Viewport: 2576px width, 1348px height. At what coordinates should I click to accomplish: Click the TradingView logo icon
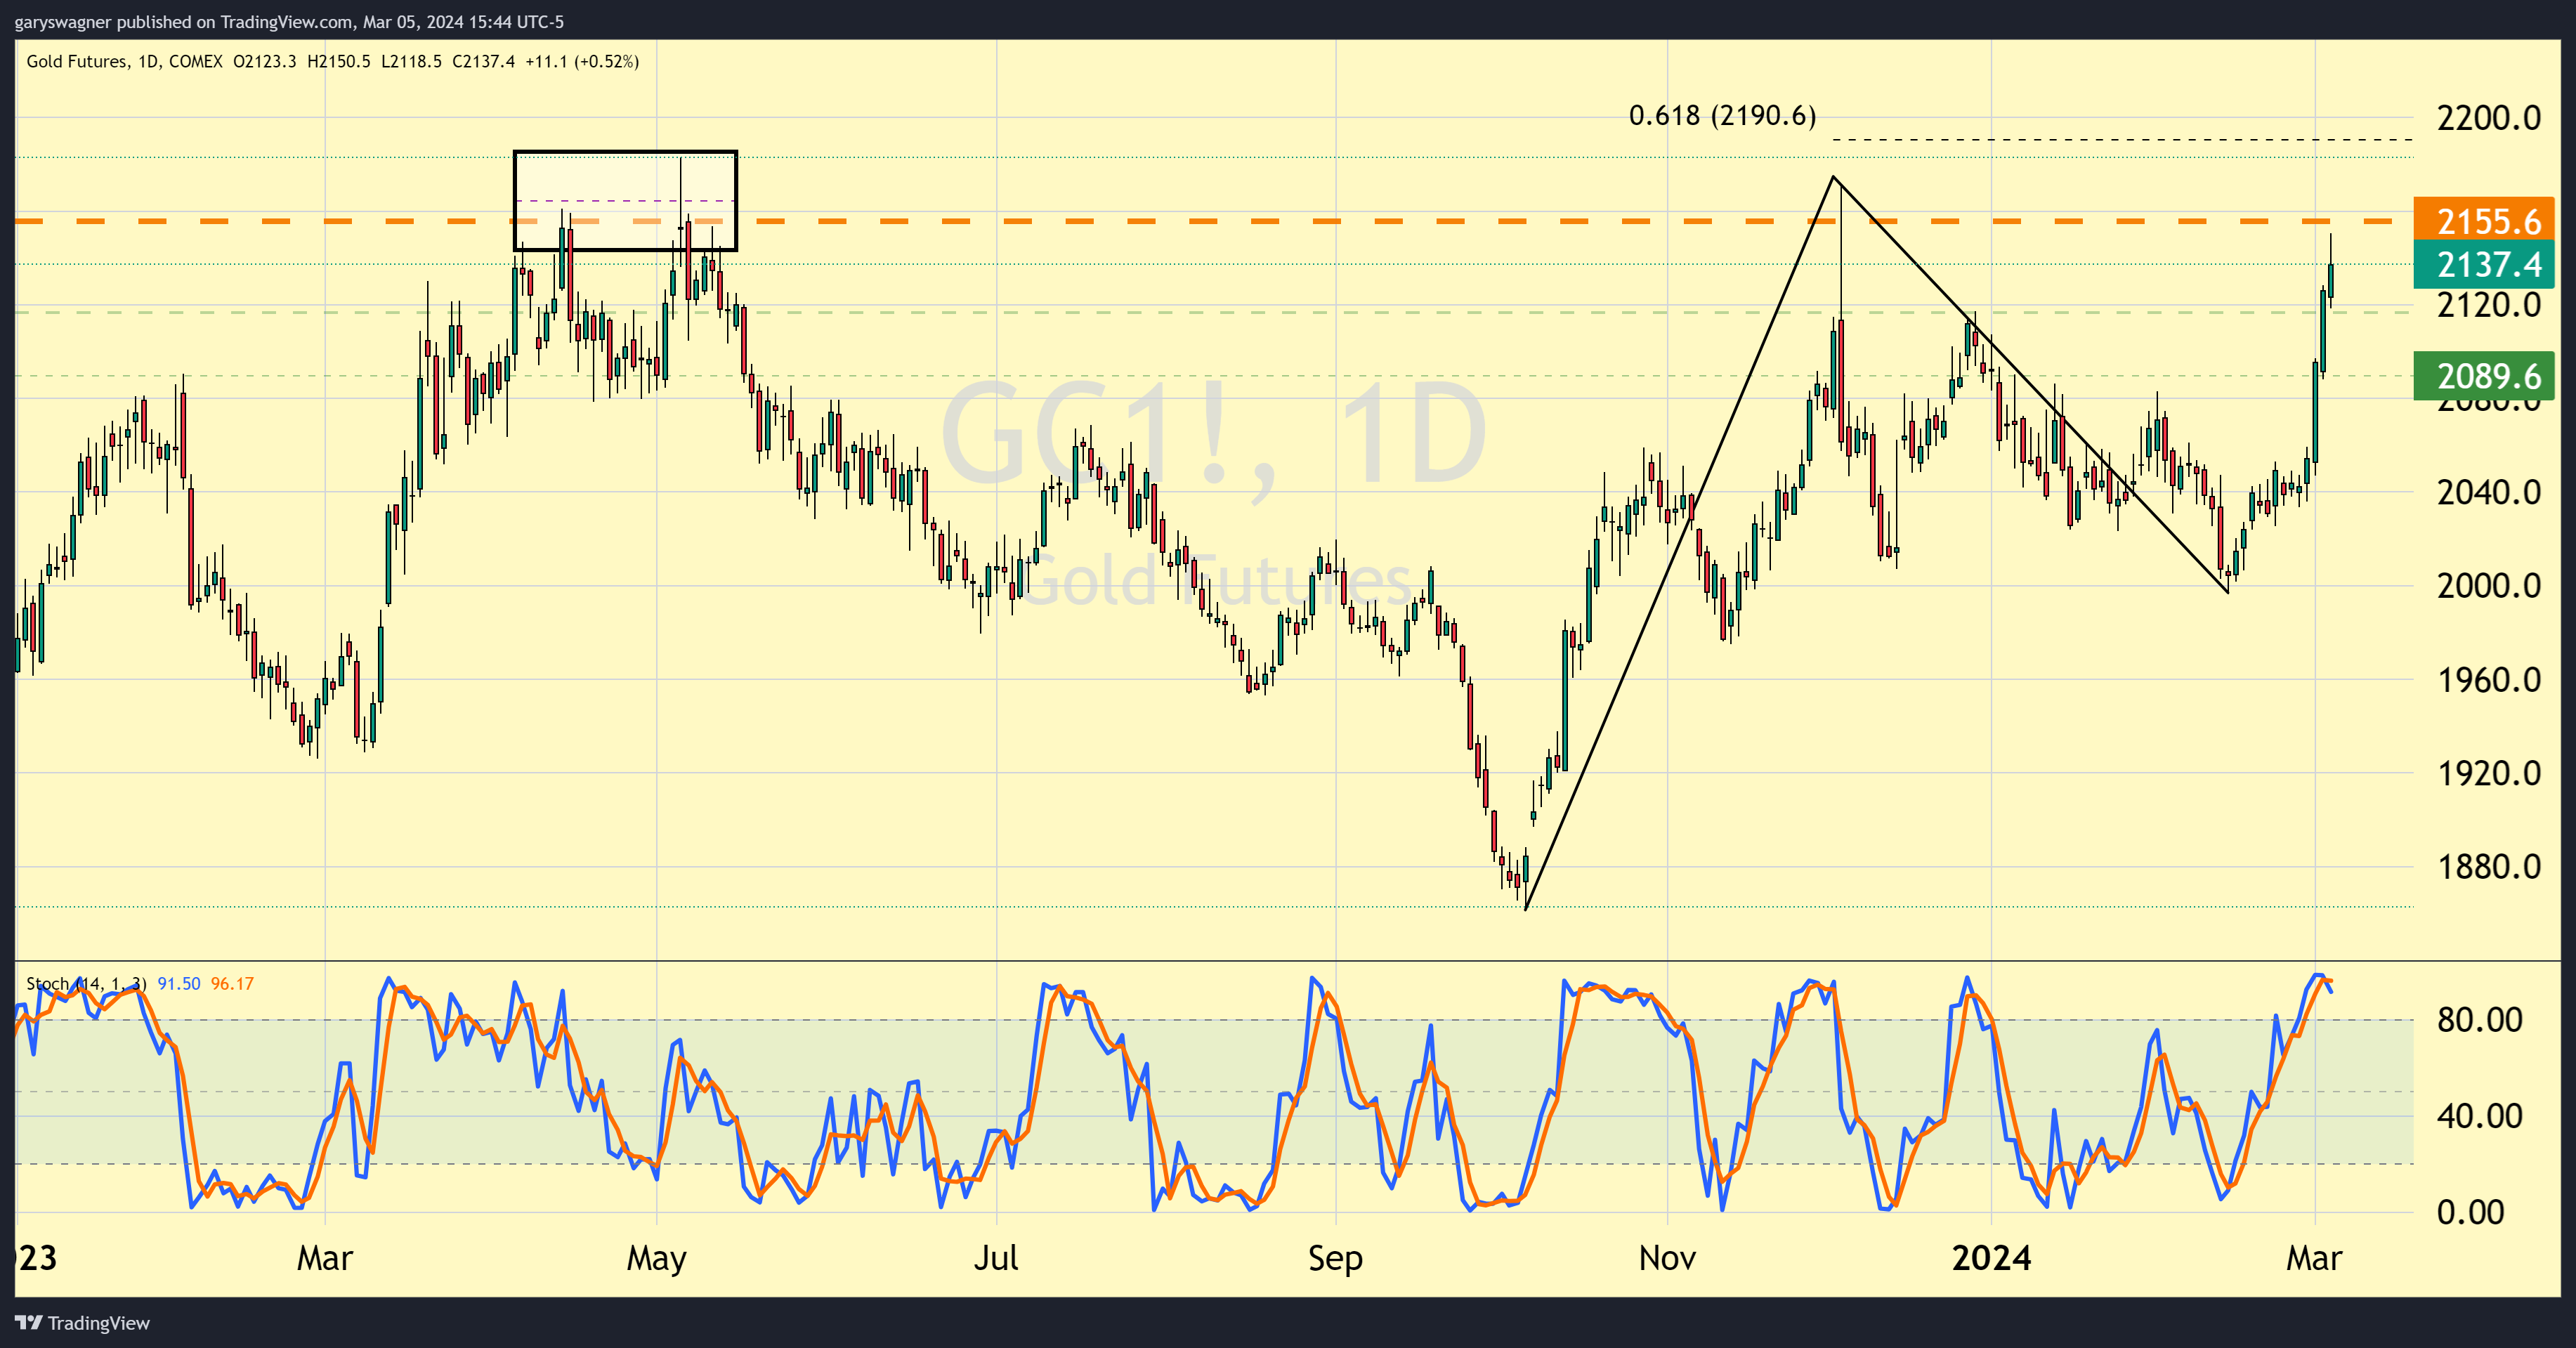(x=29, y=1323)
